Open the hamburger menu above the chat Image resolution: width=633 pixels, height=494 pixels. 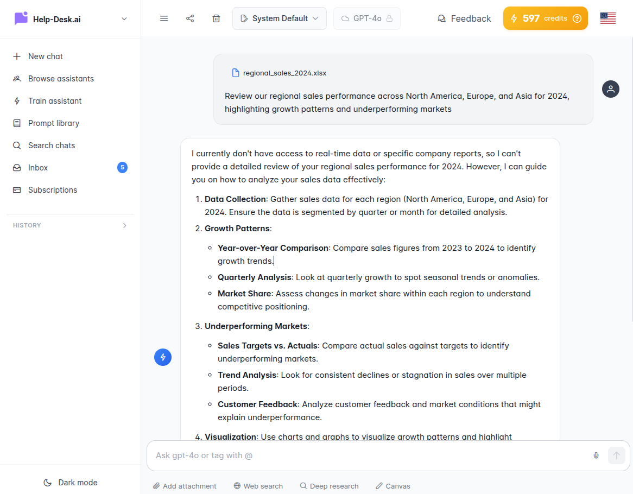[x=164, y=18]
